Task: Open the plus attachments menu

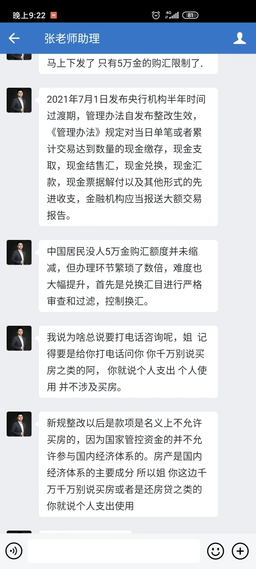Action: (240, 551)
